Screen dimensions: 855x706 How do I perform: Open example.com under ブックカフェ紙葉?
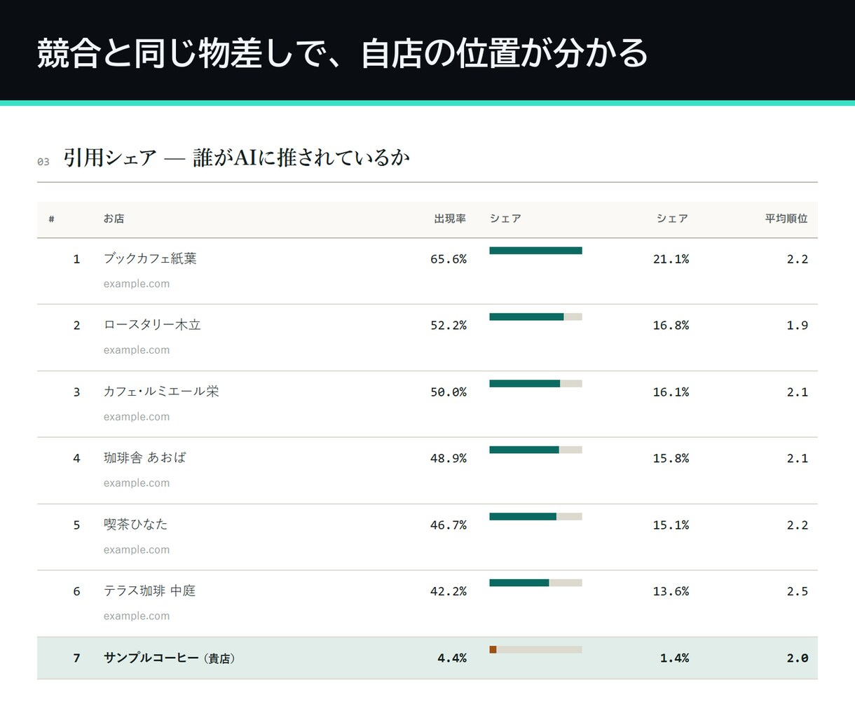137,284
